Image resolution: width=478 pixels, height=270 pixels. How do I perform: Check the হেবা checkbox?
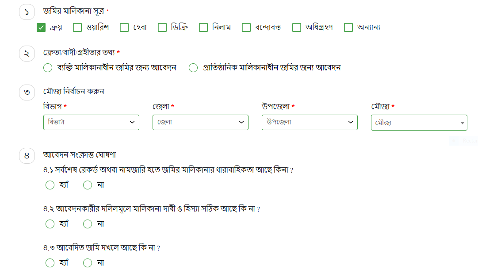(x=124, y=27)
